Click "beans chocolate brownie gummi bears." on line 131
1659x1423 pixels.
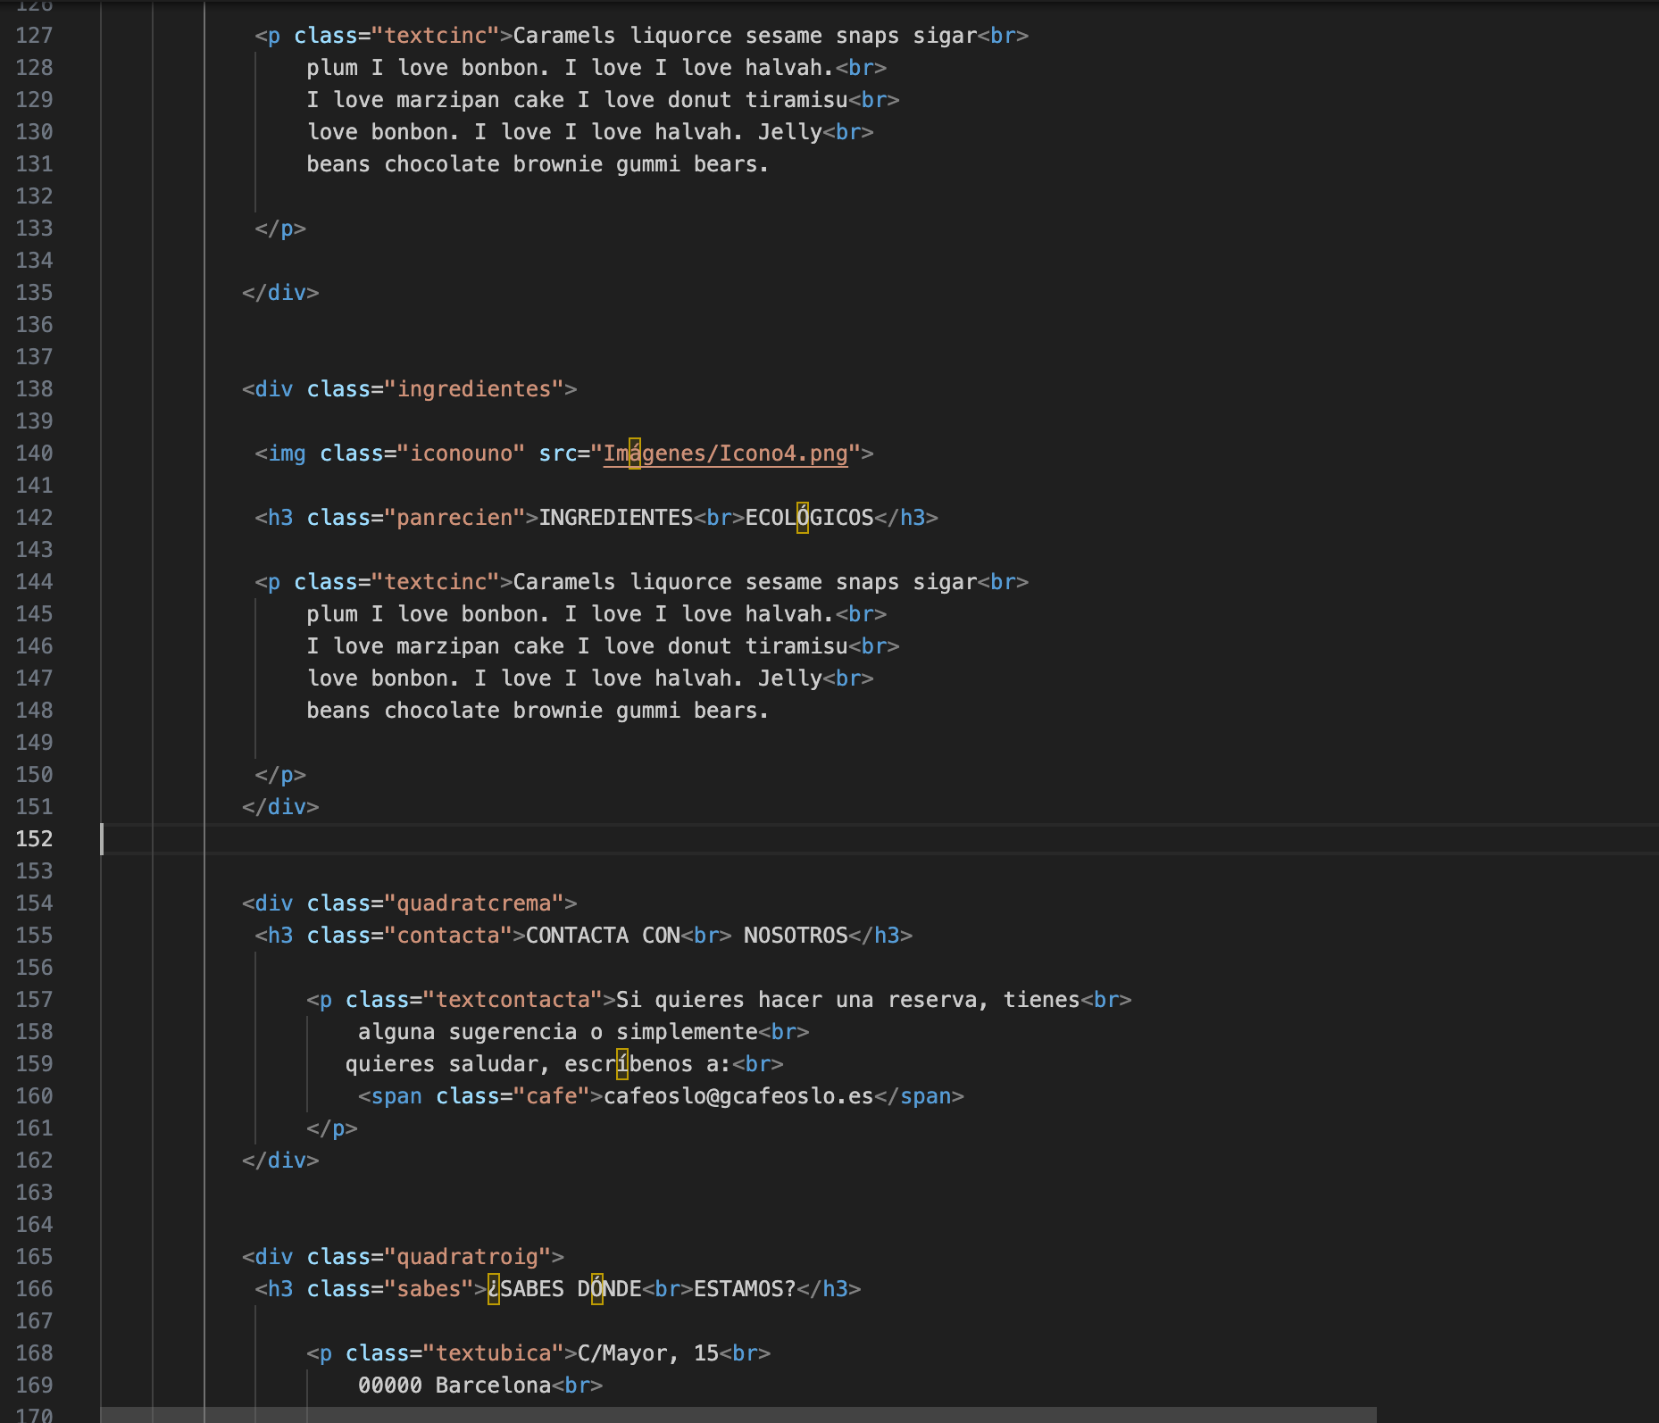click(x=538, y=164)
